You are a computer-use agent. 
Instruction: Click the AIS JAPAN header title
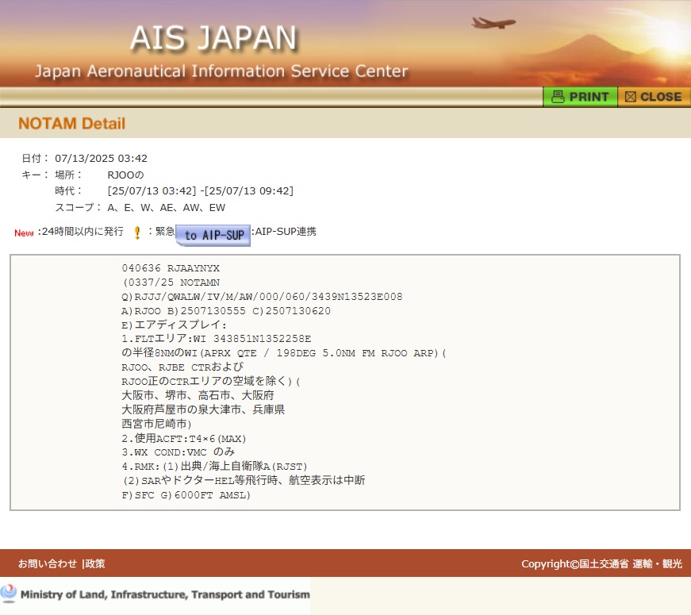click(x=213, y=38)
